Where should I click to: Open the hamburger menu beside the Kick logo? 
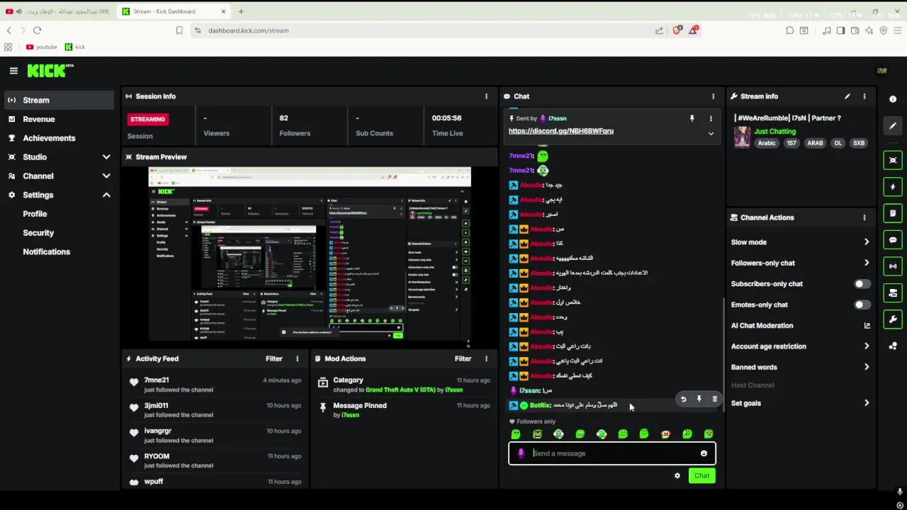point(13,70)
